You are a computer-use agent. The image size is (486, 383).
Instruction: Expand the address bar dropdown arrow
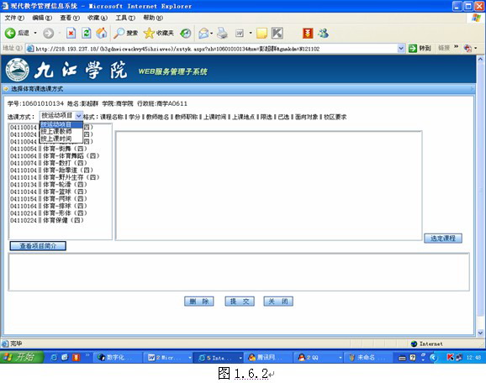tap(401, 49)
